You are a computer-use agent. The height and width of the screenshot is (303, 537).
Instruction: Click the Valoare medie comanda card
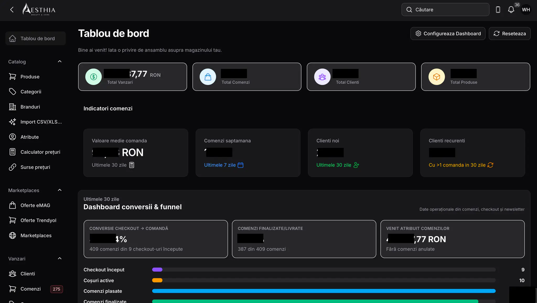[136, 153]
